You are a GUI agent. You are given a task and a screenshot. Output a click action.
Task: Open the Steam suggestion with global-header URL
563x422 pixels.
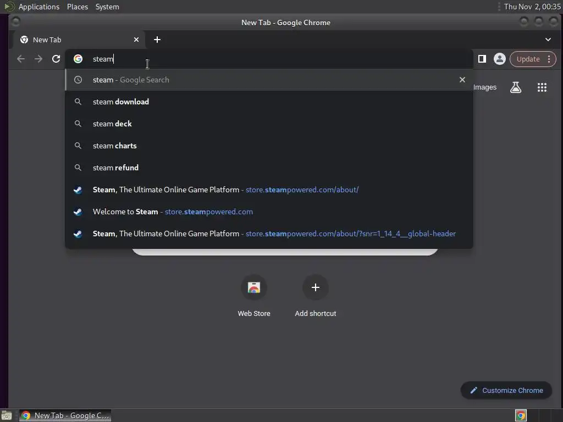point(269,234)
